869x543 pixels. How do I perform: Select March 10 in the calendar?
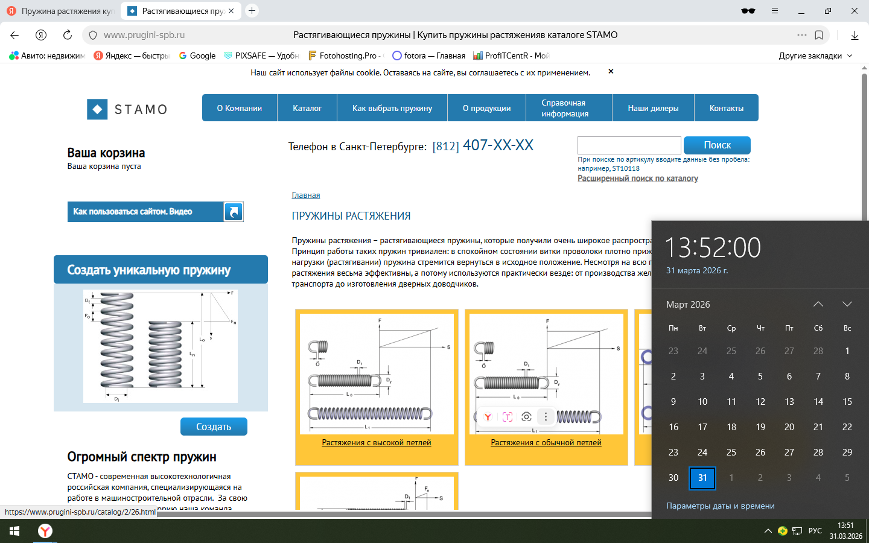pos(702,402)
